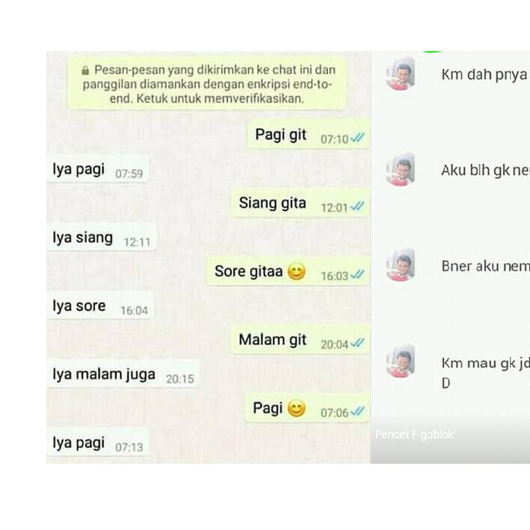
Task: Select the 'Iya siang' reply bubble
Action: 102,238
